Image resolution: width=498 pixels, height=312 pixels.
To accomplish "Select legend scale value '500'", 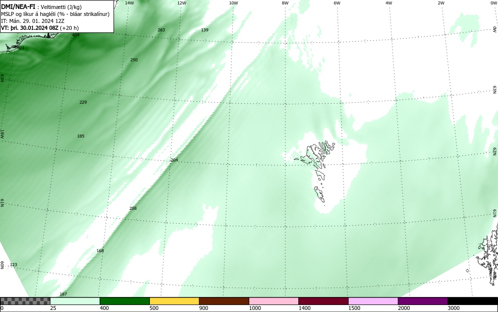I will point(154,308).
